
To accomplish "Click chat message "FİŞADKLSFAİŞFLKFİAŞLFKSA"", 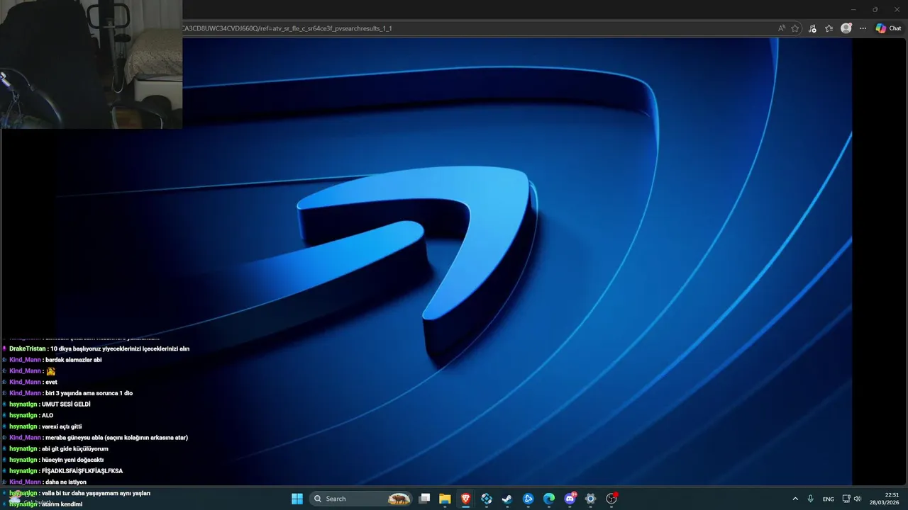I will coord(82,471).
